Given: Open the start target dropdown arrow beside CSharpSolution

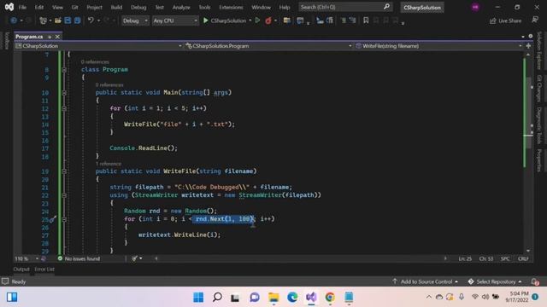Looking at the screenshot, I should coord(250,20).
